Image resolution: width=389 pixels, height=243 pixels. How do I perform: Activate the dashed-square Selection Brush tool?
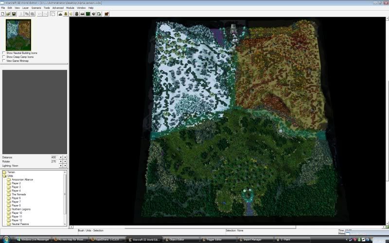(x=53, y=14)
